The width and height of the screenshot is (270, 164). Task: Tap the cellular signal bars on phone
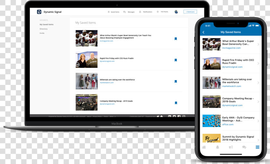coord(250,26)
